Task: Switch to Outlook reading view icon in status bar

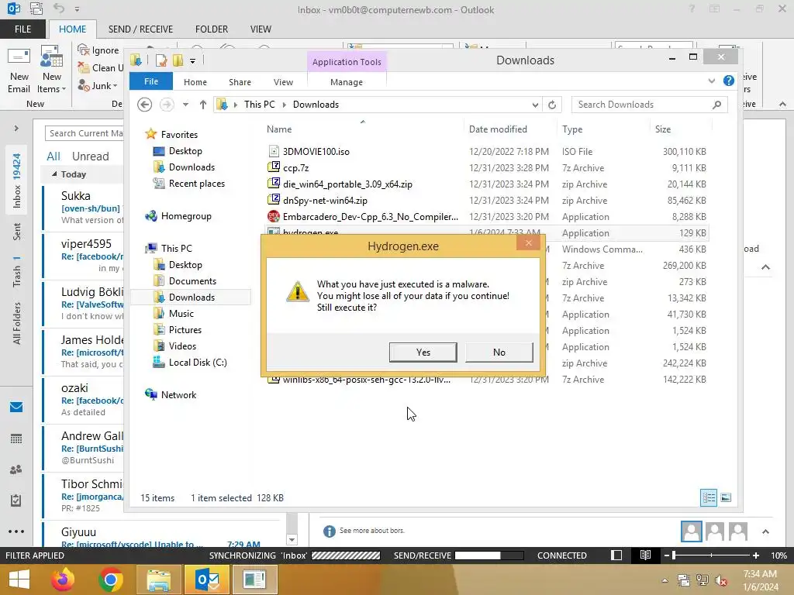Action: 645,555
